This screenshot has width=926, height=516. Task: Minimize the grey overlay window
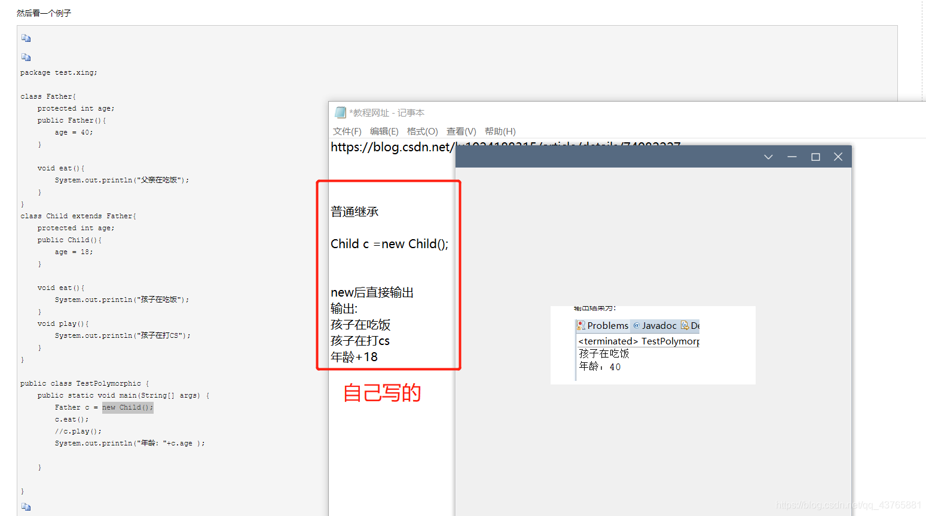pos(792,157)
